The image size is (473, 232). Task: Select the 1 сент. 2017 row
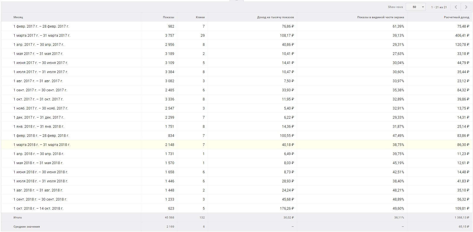coord(40,90)
